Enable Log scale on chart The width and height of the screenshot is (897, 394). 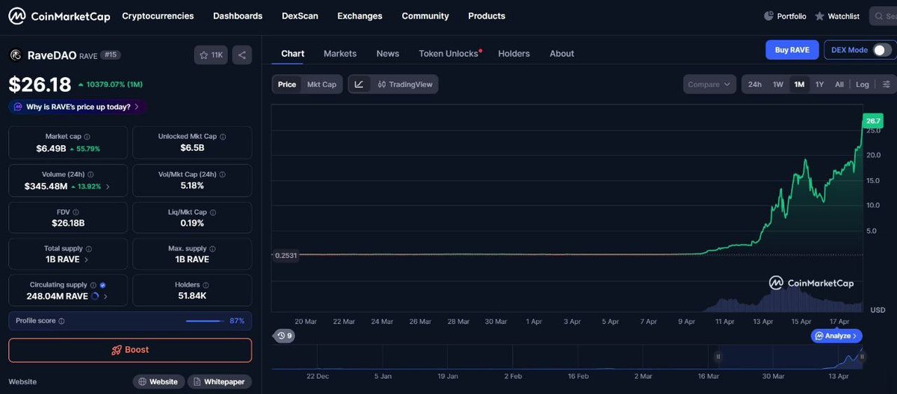click(x=863, y=84)
